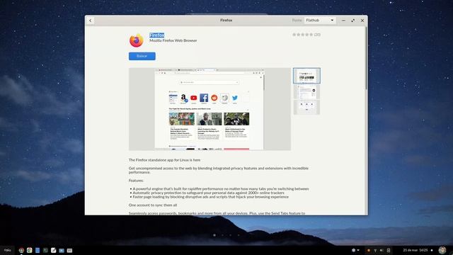Open the Flathub source dropdown
This screenshot has height=255, width=453.
pos(320,21)
